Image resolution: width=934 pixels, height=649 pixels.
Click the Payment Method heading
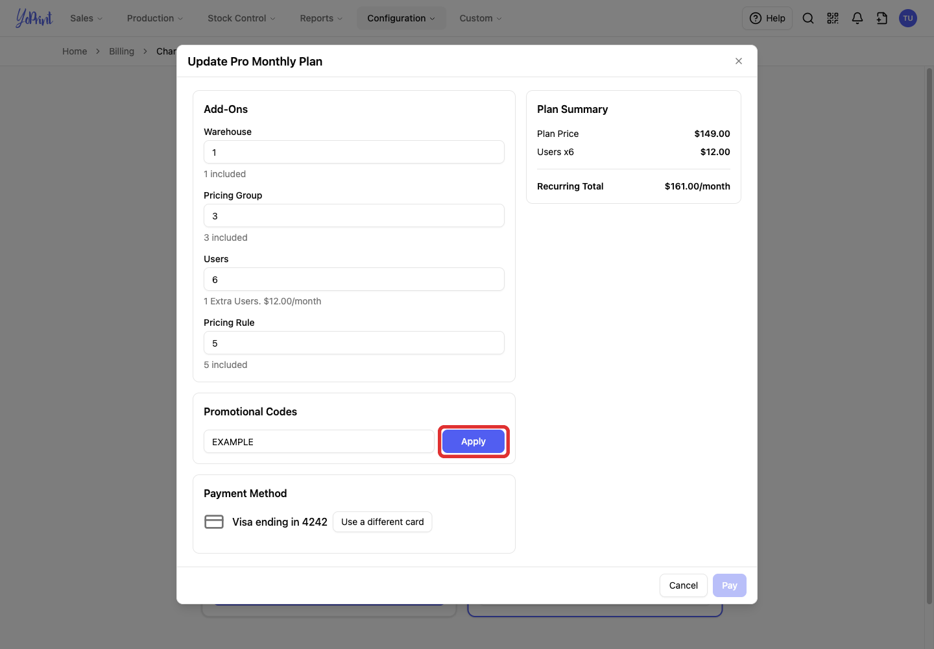point(245,493)
